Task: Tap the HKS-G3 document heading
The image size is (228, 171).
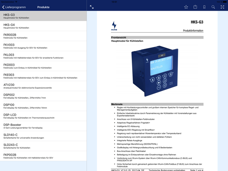Action: click(x=197, y=22)
